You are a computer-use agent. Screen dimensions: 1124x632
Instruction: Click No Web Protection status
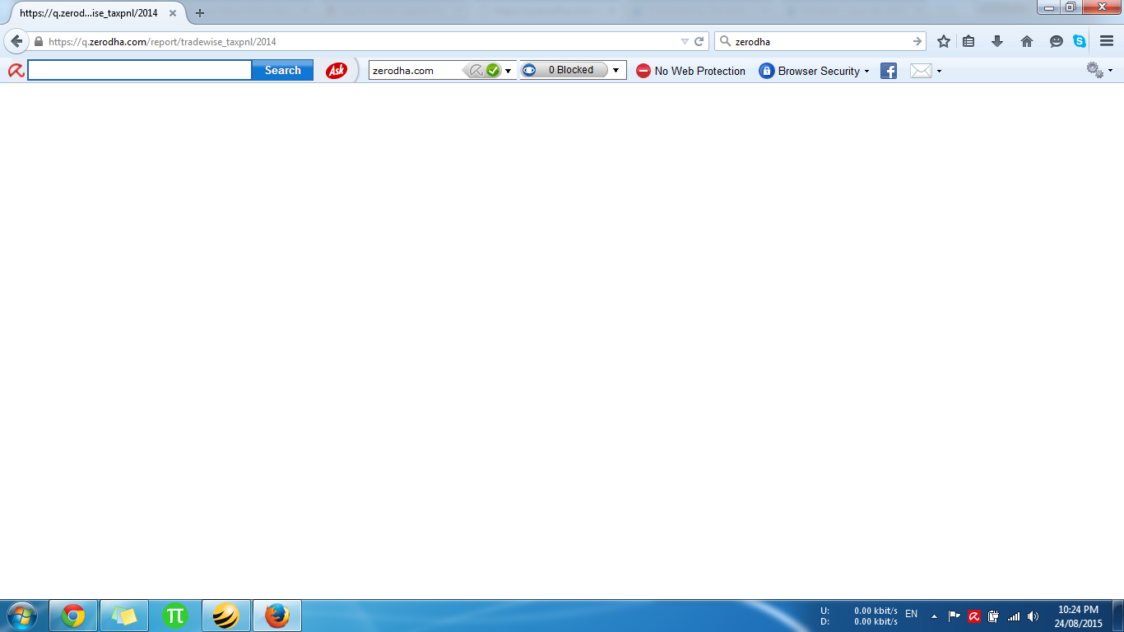pos(691,71)
